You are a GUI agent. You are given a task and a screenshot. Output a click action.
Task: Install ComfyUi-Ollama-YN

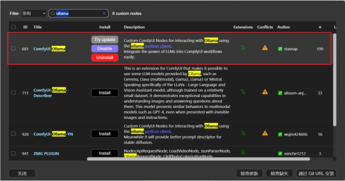(x=105, y=134)
